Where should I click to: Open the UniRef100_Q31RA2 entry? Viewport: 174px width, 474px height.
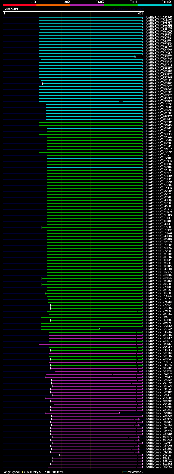[x=159, y=137]
